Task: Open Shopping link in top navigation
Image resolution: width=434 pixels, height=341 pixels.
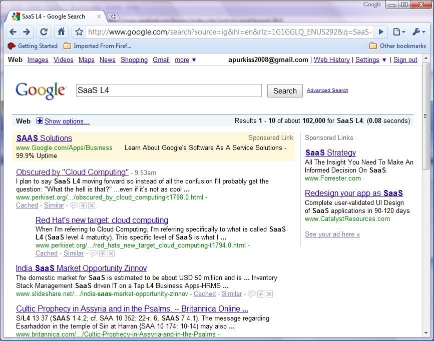Action: [134, 59]
